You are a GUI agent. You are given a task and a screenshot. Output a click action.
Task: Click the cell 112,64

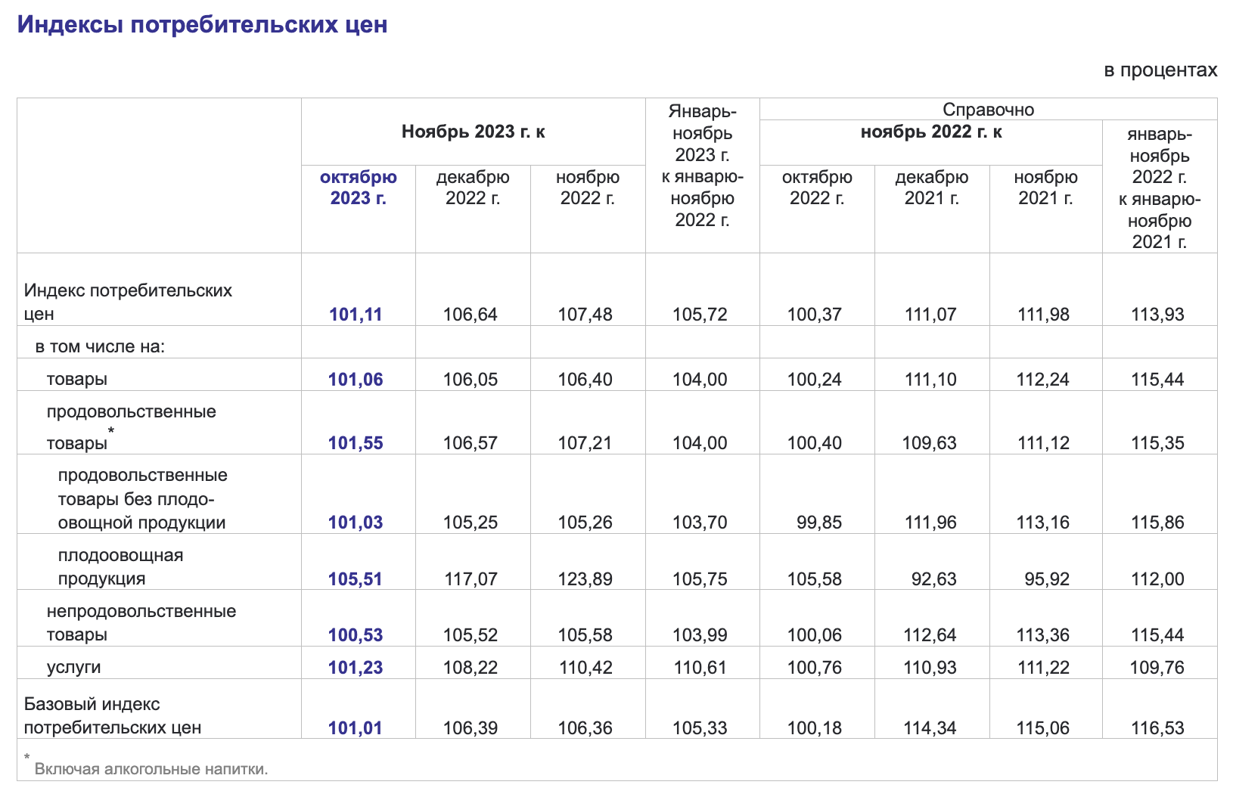coord(930,635)
